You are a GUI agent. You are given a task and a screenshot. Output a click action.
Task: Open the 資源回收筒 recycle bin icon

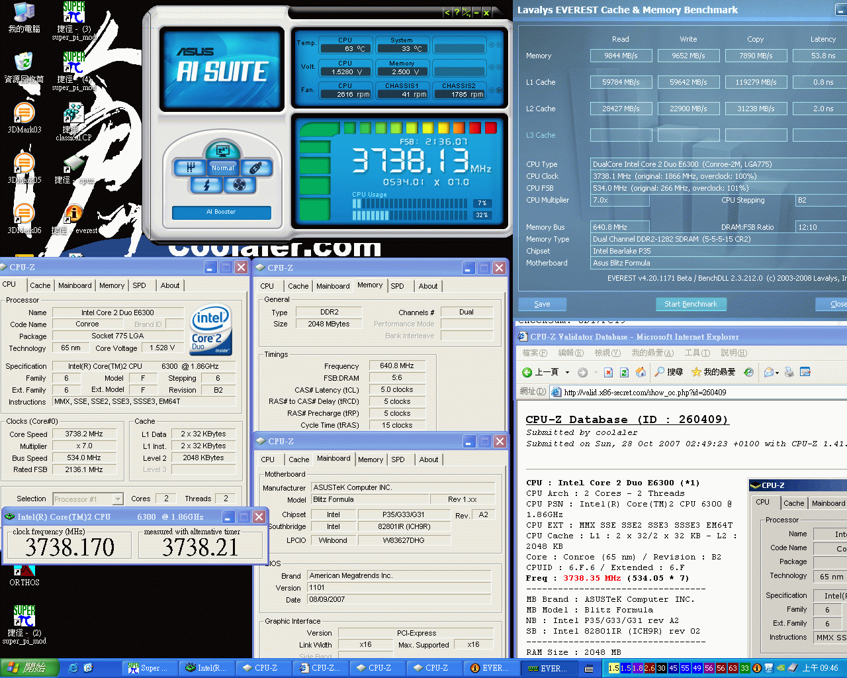click(x=24, y=68)
